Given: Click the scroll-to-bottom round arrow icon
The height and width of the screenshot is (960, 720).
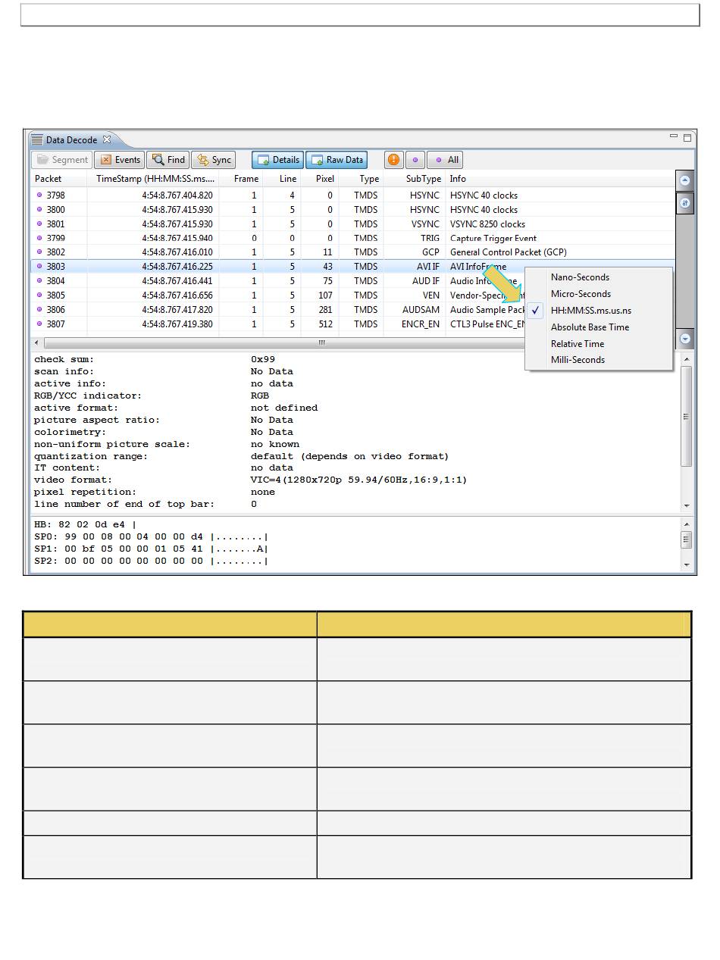Looking at the screenshot, I should tap(685, 339).
